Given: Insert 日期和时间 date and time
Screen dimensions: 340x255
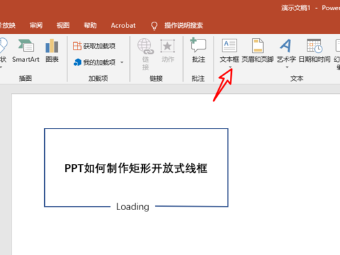Looking at the screenshot, I should (314, 50).
